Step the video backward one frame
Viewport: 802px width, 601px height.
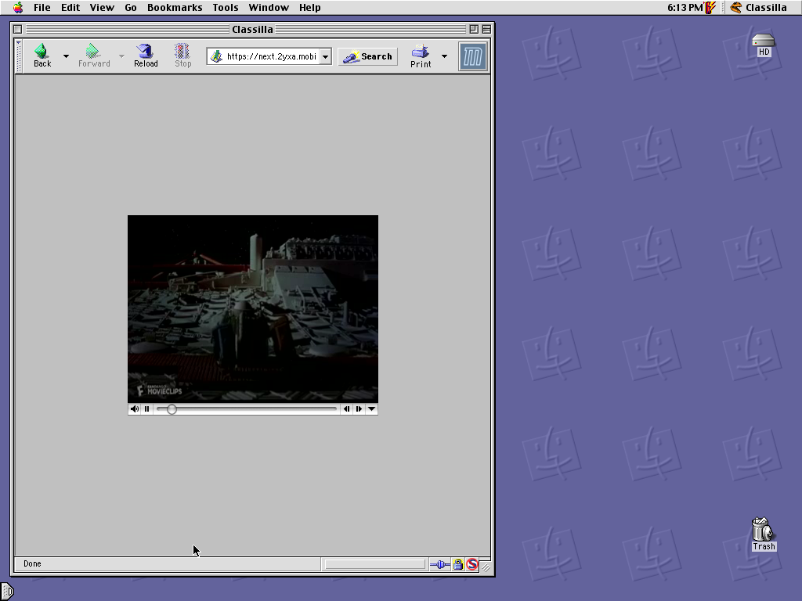coord(346,408)
